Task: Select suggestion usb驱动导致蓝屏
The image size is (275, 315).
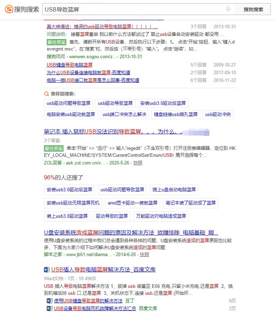Action: pyautogui.click(x=115, y=103)
